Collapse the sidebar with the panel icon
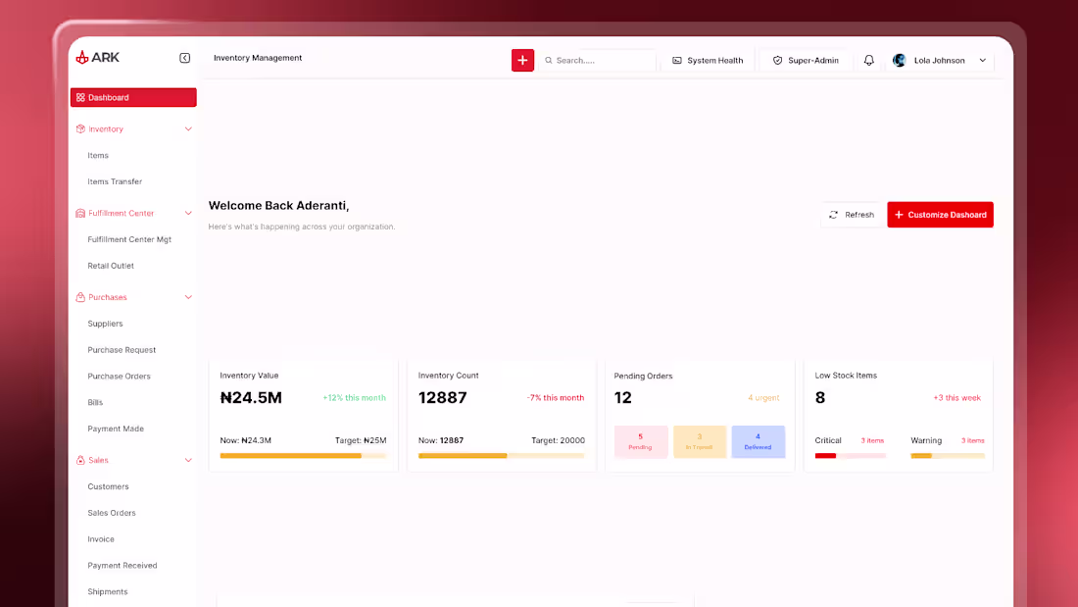The height and width of the screenshot is (607, 1078). pyautogui.click(x=185, y=58)
